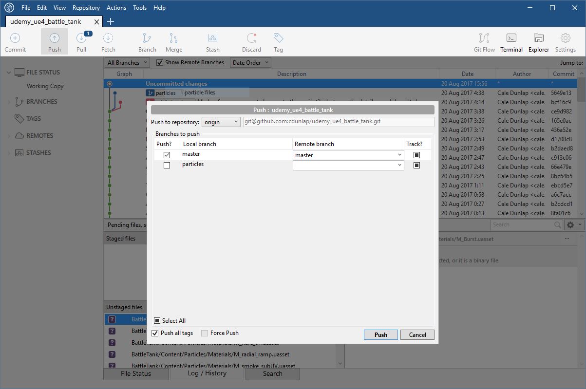This screenshot has width=586, height=389.
Task: Toggle Push all tags checkbox
Action: coord(155,333)
